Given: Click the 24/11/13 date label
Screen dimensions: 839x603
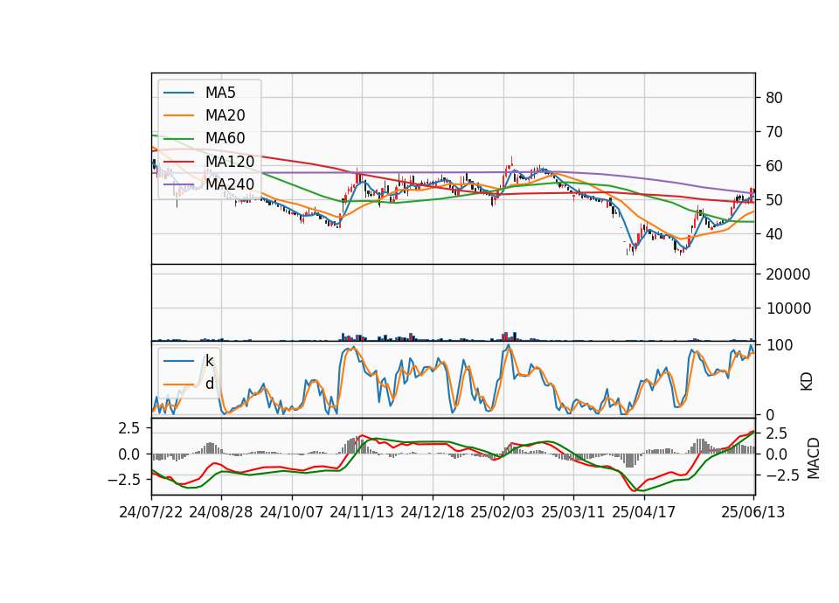Looking at the screenshot, I should coord(362,512).
